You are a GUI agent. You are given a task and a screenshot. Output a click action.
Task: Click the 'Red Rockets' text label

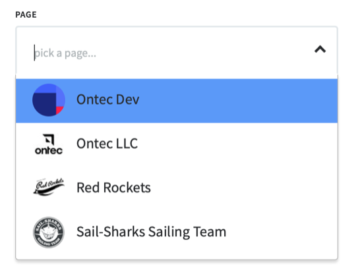tap(113, 188)
